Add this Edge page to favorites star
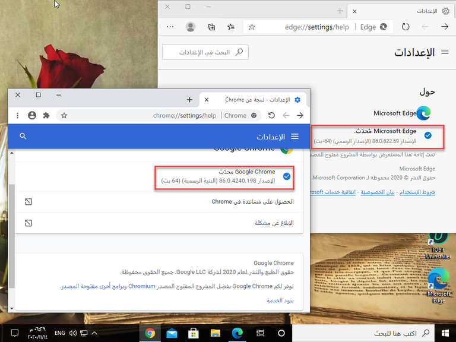This screenshot has height=342, width=456. point(252,27)
